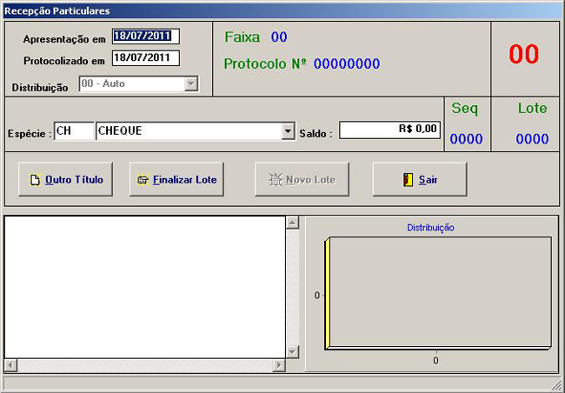Focus the Apresentação em date field
Screen dimensions: 565x393
point(146,37)
